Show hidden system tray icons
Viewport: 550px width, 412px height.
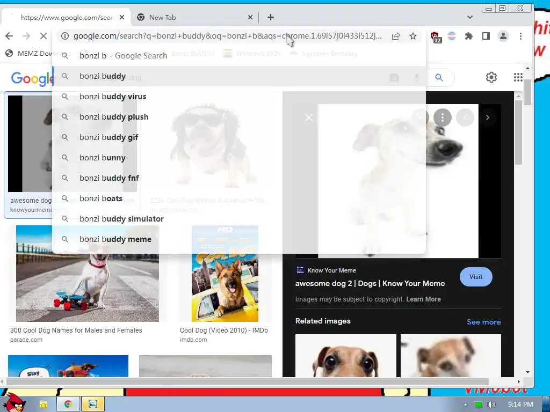coord(466,404)
